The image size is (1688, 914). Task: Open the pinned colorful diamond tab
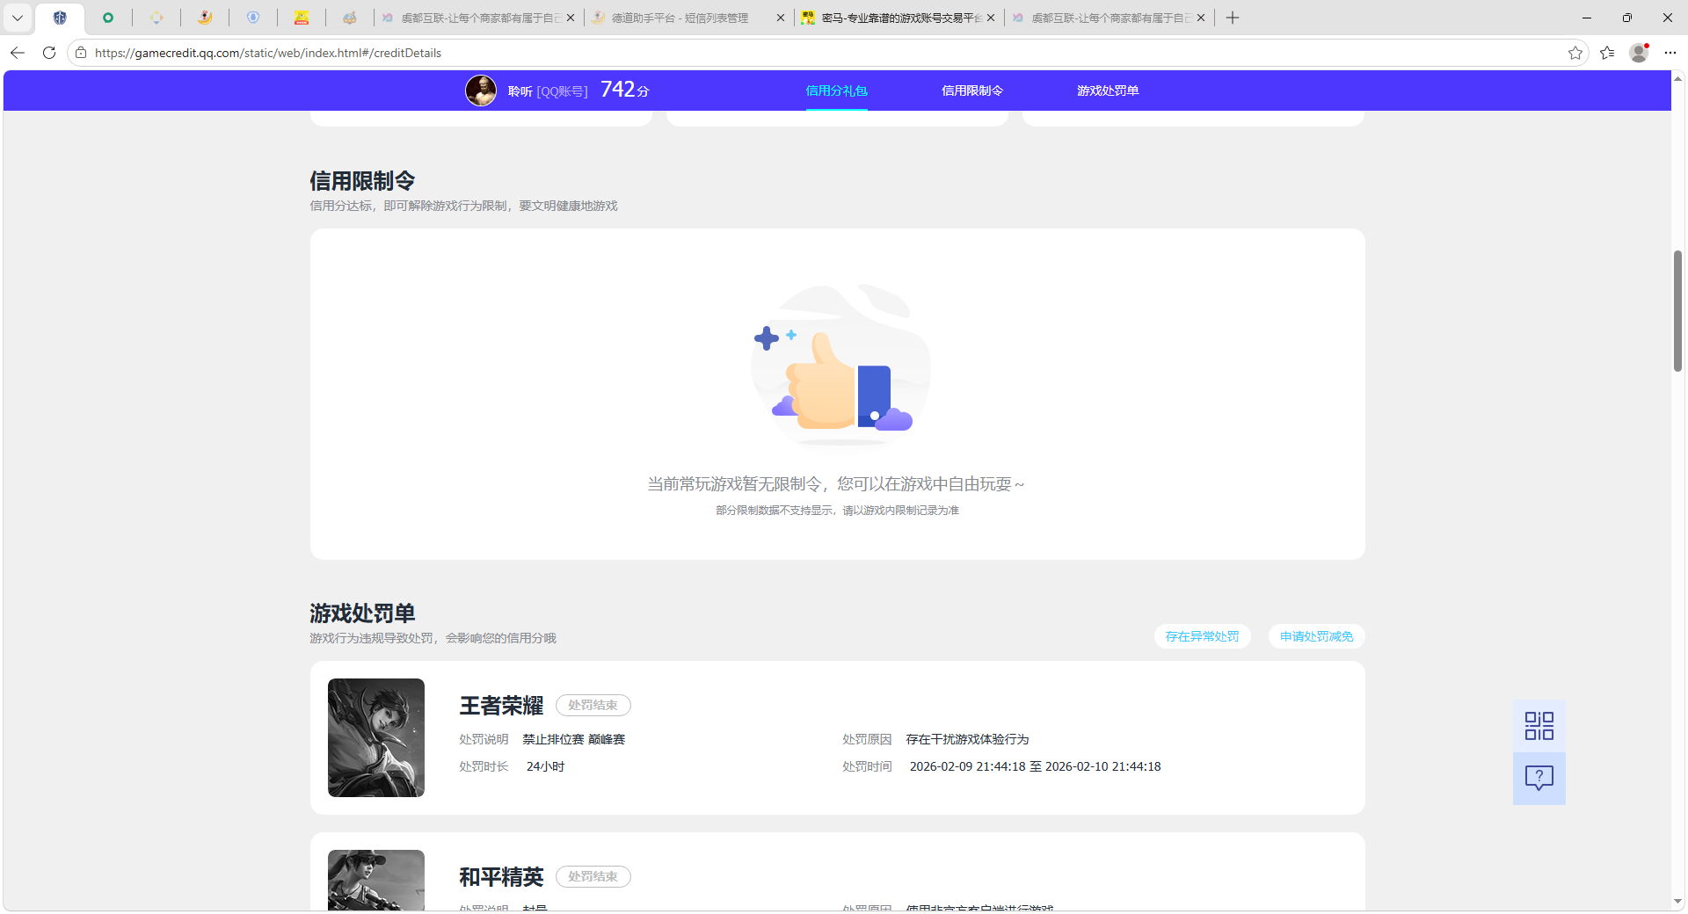156,18
